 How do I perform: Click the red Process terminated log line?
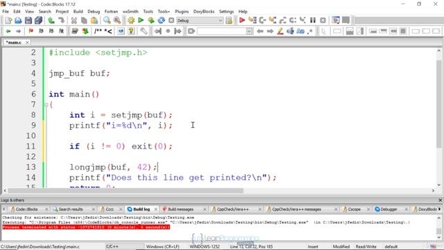pos(86,227)
